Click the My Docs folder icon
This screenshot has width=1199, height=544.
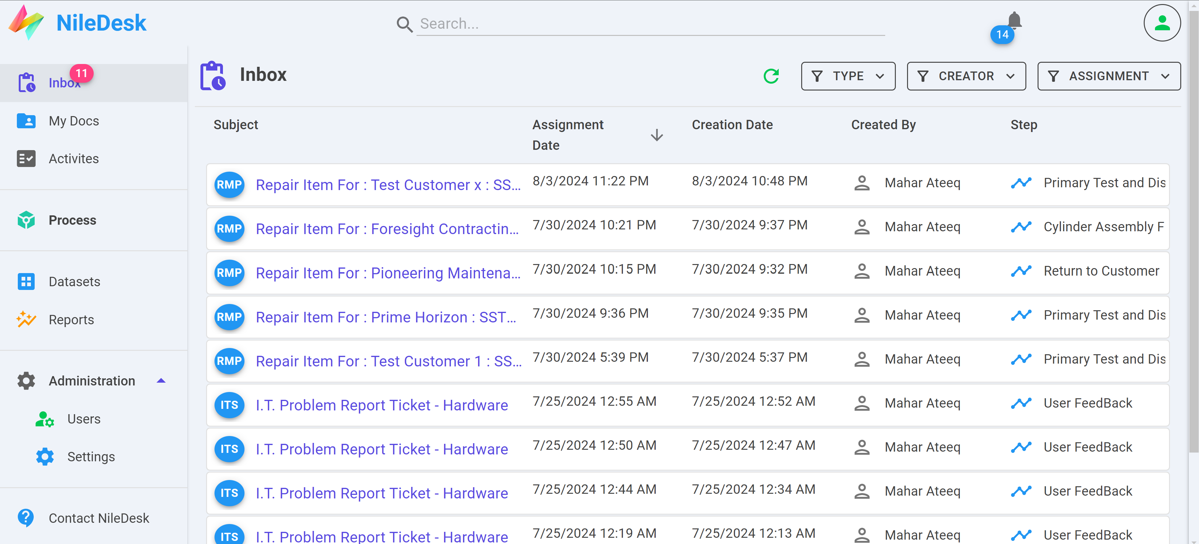26,121
